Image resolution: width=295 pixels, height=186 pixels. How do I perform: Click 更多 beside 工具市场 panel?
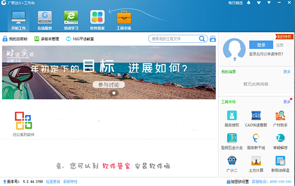click(287, 102)
